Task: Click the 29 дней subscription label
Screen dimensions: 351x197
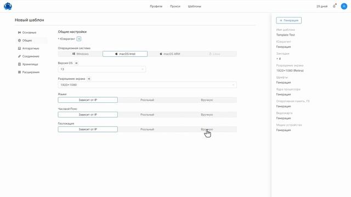Action: (322, 6)
